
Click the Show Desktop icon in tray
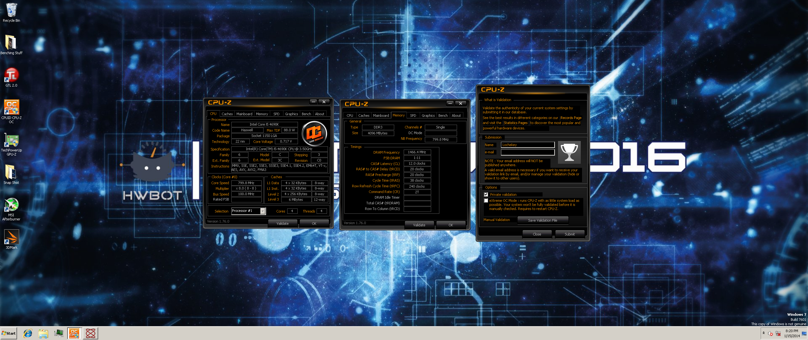point(804,333)
